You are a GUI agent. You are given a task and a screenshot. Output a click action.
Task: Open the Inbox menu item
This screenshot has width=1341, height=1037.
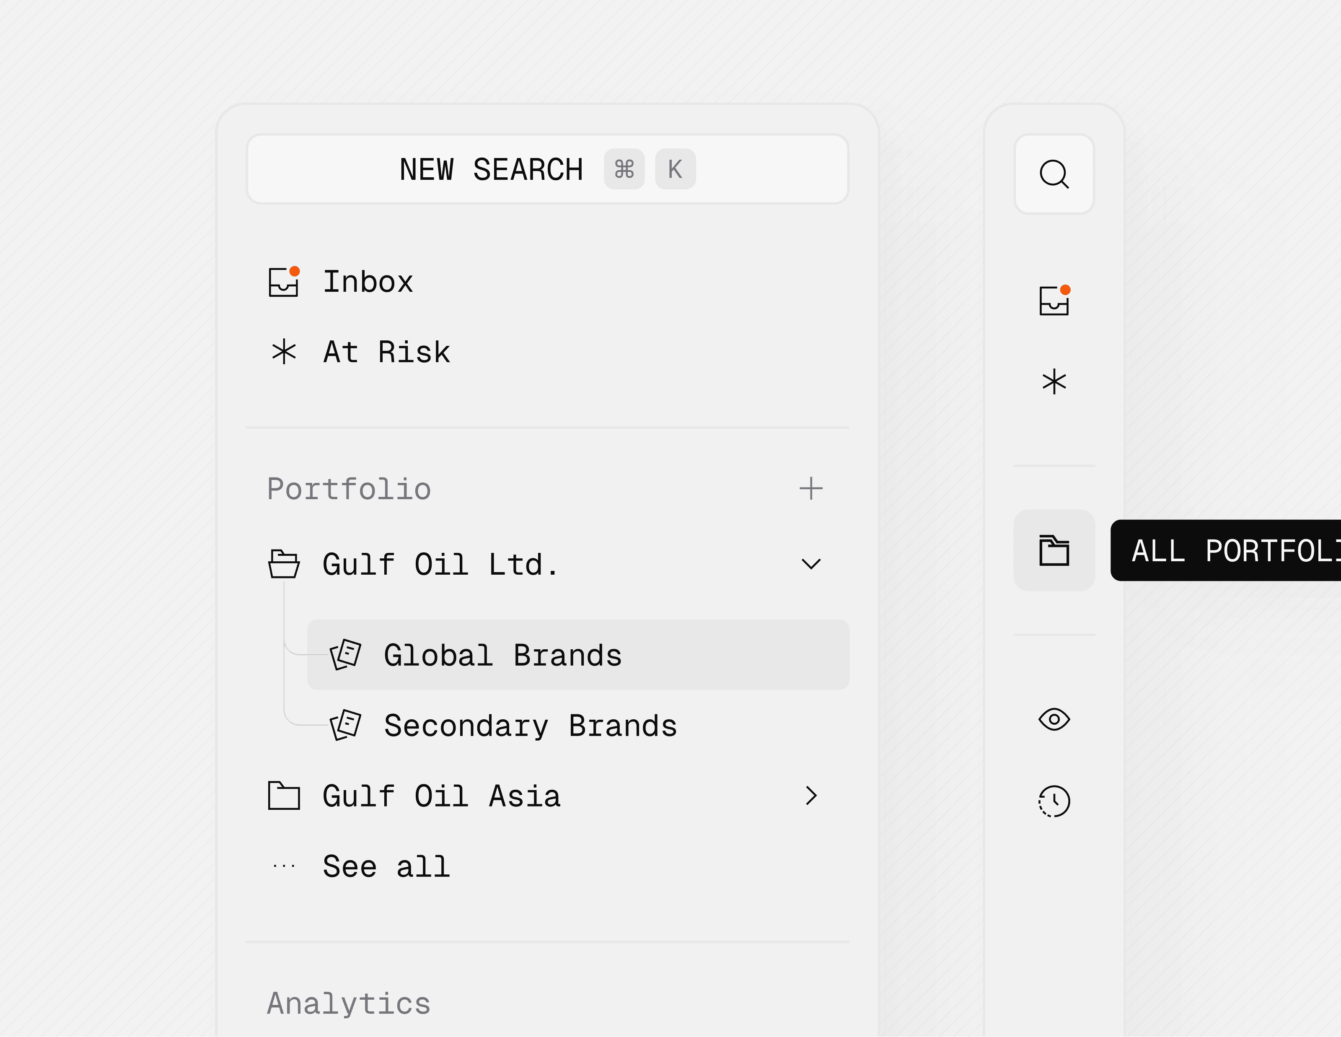pyautogui.click(x=368, y=283)
